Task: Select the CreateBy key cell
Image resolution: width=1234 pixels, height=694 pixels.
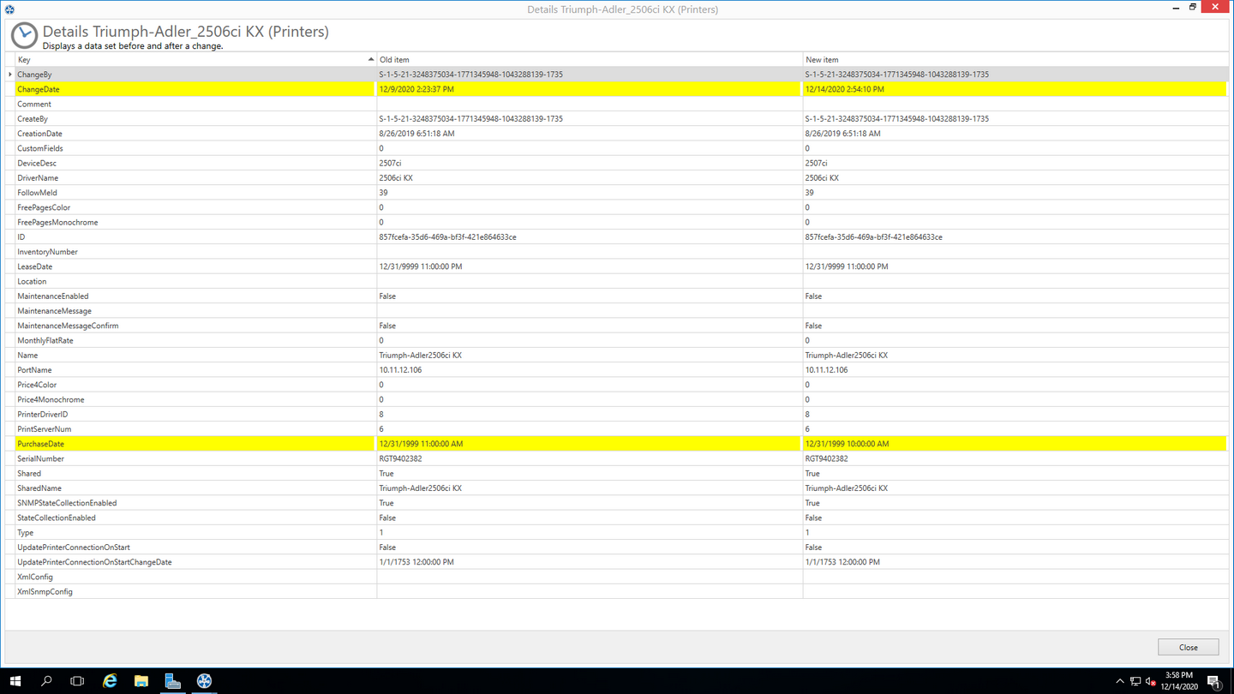Action: point(195,118)
